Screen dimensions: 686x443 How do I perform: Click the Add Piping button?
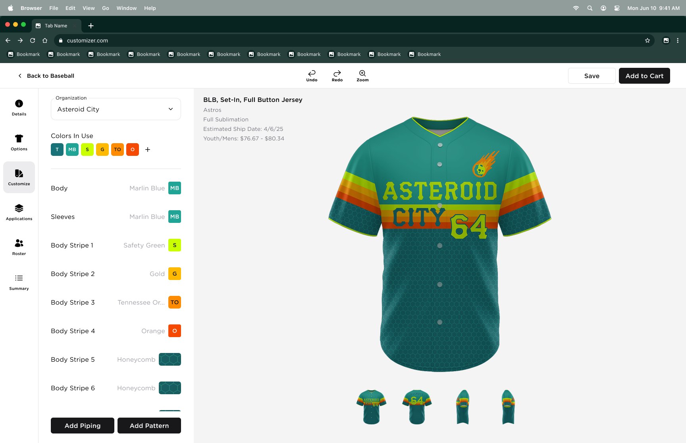pos(83,426)
